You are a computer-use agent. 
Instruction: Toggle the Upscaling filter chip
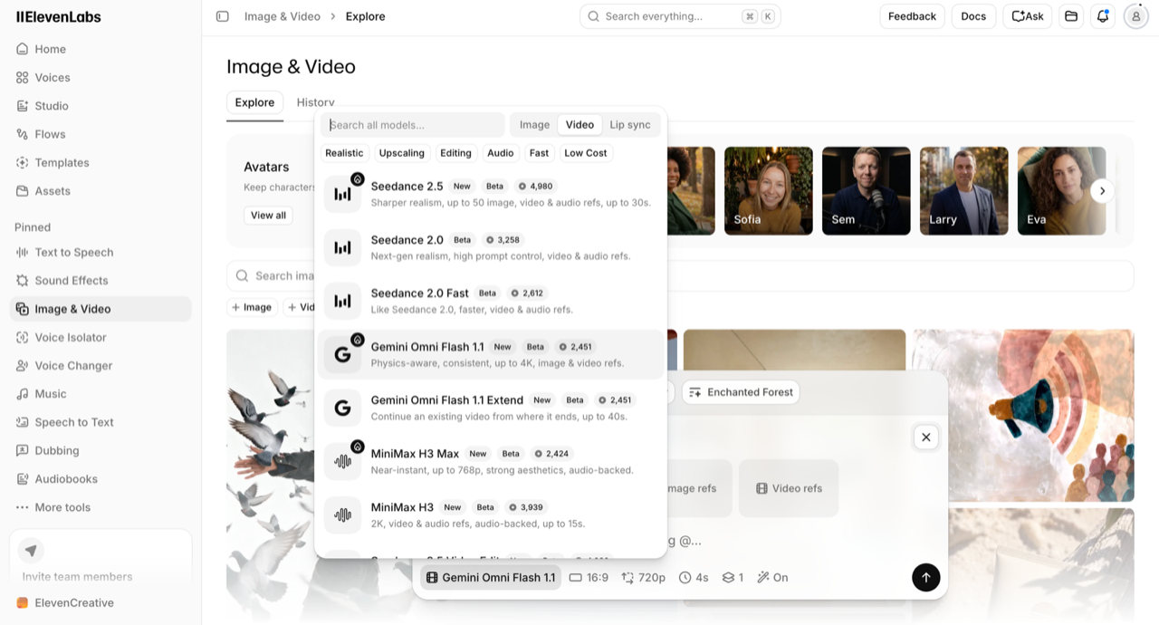click(x=401, y=153)
